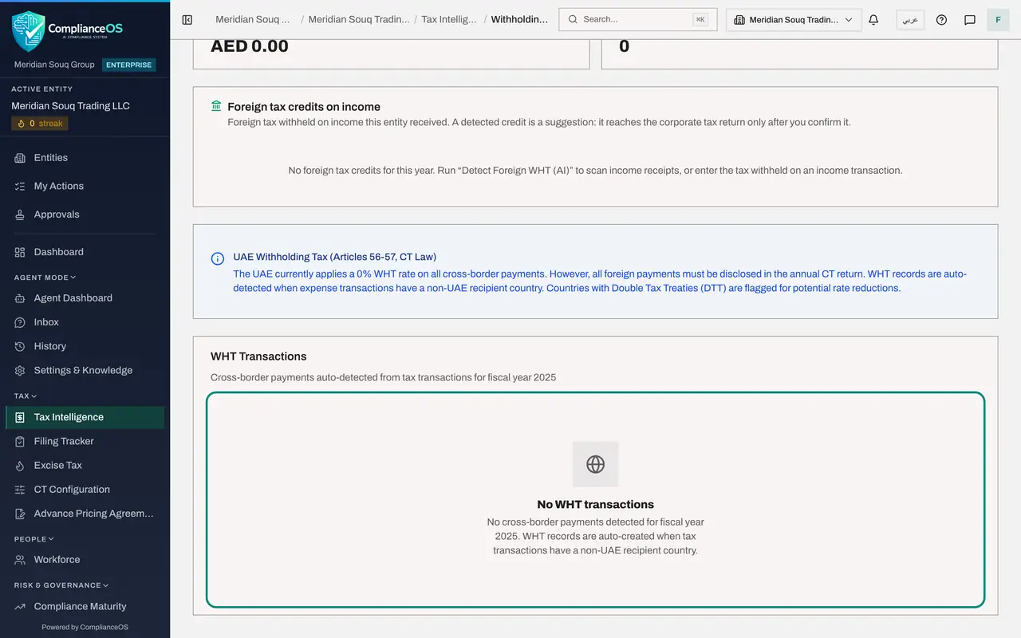Click the AED 0.00 amount value
1021x638 pixels.
[250, 46]
